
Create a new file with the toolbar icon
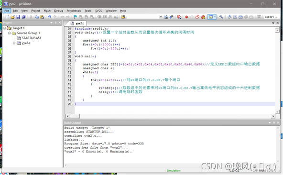7,17
